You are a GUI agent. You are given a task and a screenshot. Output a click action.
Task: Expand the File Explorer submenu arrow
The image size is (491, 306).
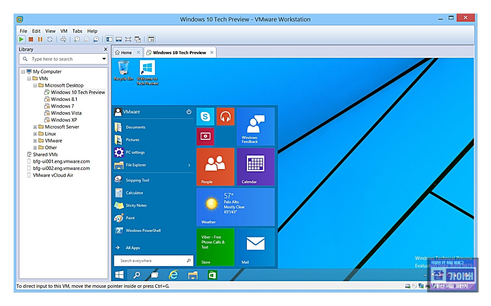pyautogui.click(x=189, y=165)
